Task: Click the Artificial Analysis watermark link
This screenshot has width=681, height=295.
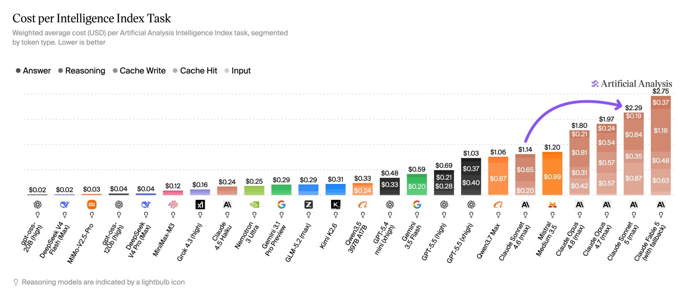Action: pos(631,84)
